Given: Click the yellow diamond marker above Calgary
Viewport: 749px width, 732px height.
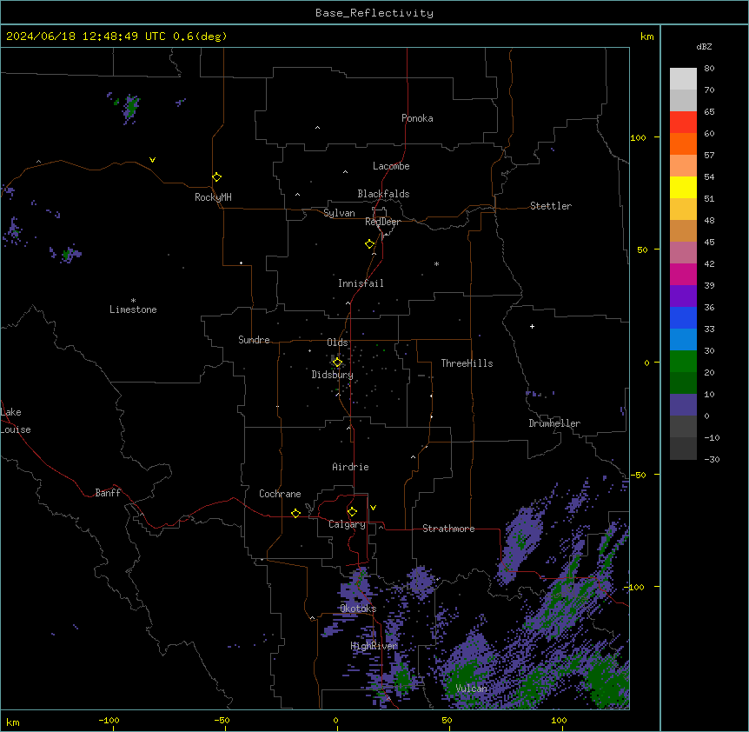Looking at the screenshot, I should pos(353,512).
